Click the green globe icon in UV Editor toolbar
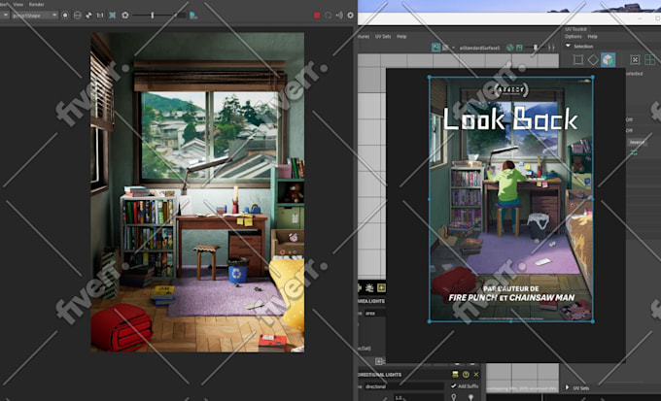This screenshot has width=661, height=401. pos(510,48)
